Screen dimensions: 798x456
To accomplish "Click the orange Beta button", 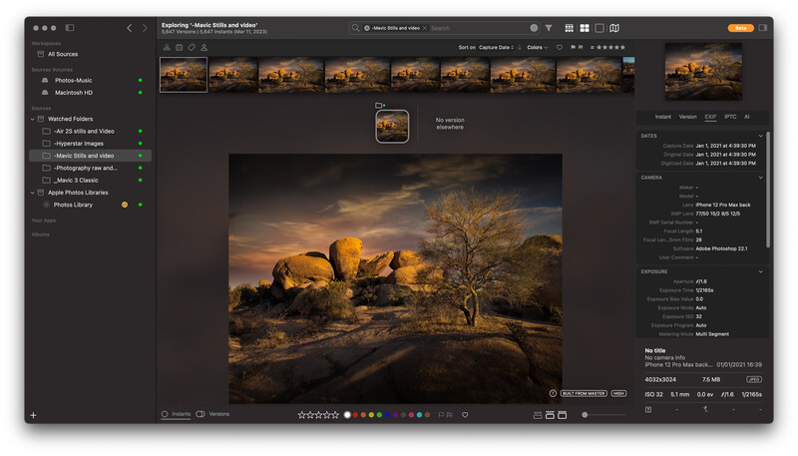I will coord(741,28).
